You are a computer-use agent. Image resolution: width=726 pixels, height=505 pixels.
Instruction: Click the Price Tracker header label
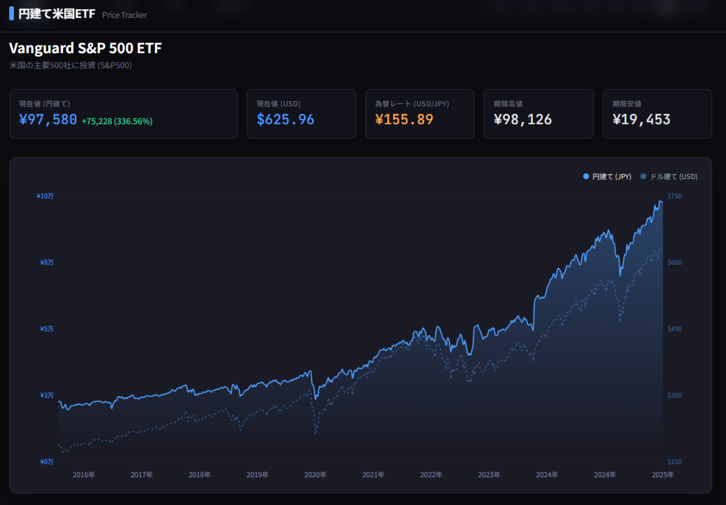[125, 15]
